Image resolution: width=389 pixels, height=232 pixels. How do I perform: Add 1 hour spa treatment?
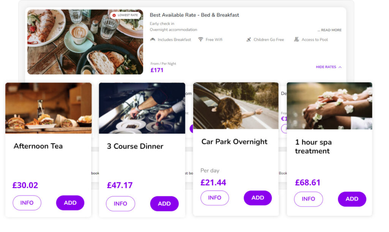tap(352, 199)
